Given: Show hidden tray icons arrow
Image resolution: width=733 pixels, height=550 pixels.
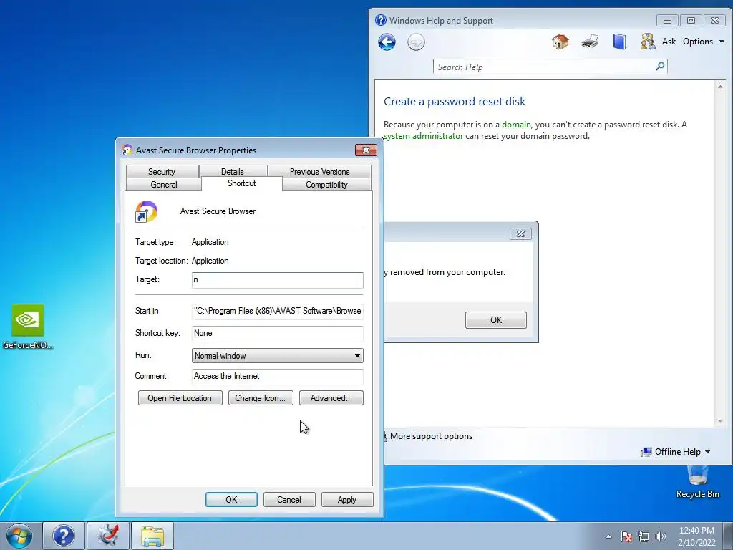Looking at the screenshot, I should [608, 536].
